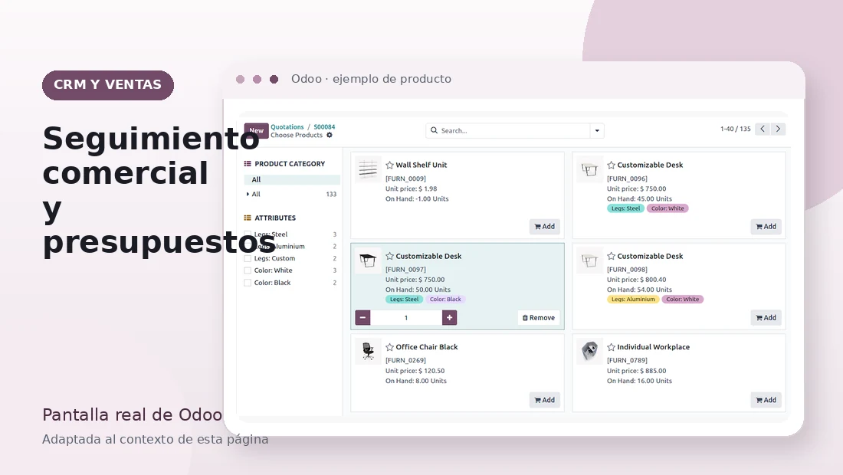Click Color: White tag on FURN_0098

click(x=683, y=300)
